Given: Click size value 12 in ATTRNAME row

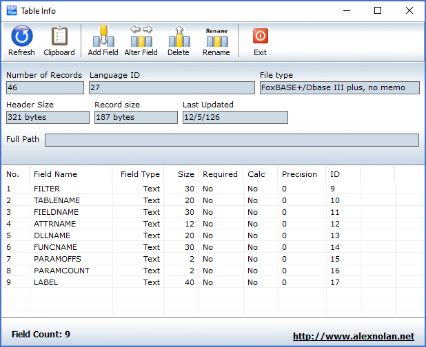Looking at the screenshot, I should point(190,224).
